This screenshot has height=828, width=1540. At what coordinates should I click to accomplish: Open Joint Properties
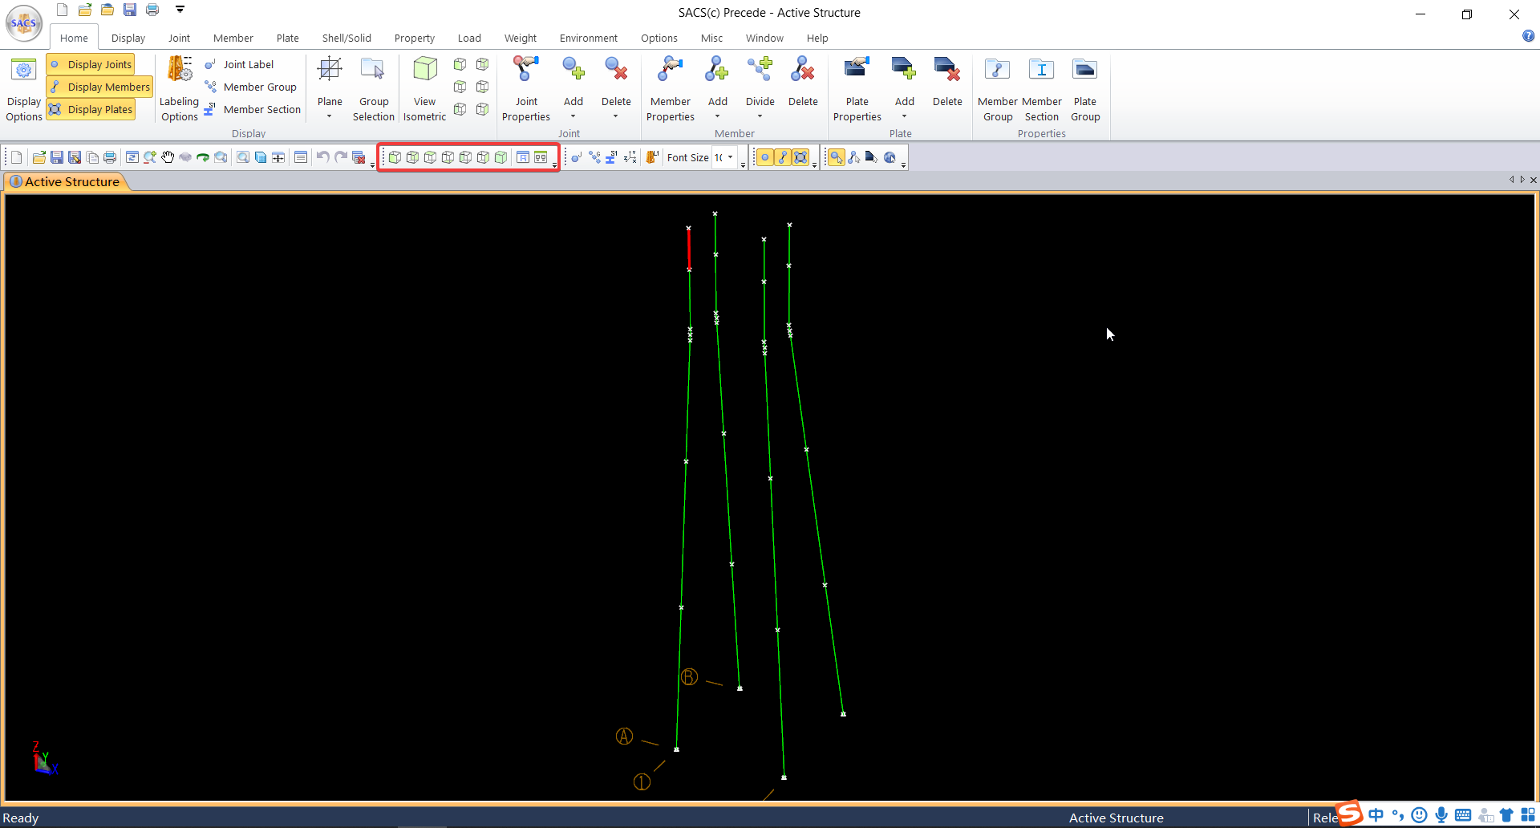(526, 88)
